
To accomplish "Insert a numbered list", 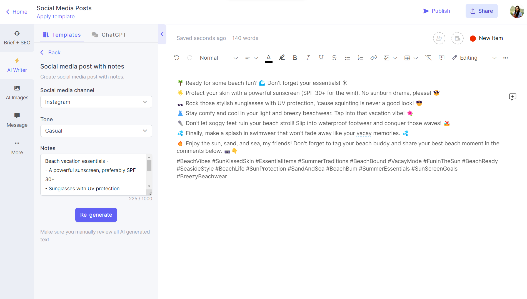I will pos(361,58).
